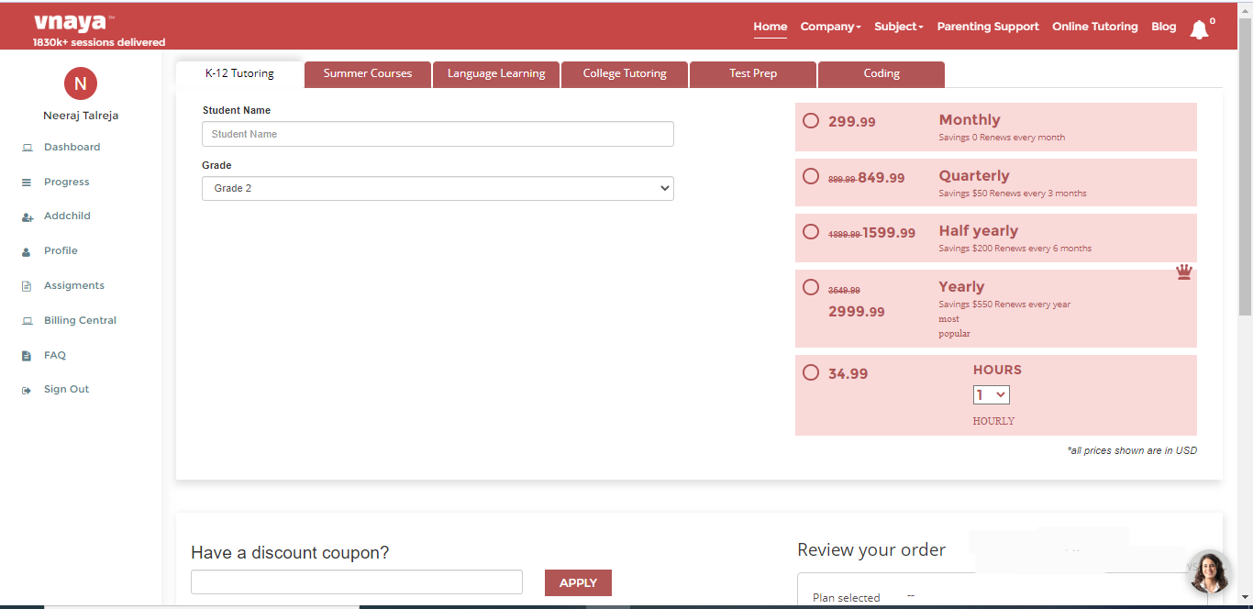1253x609 pixels.
Task: Click the Sign Out icon
Action: point(27,390)
